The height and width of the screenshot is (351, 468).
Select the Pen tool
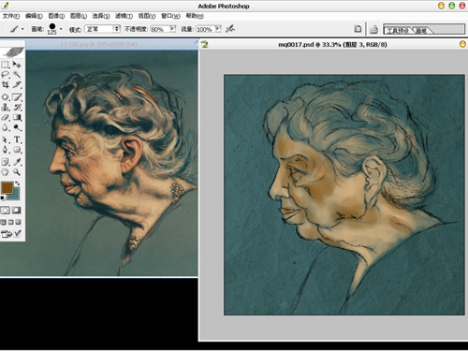(6, 150)
